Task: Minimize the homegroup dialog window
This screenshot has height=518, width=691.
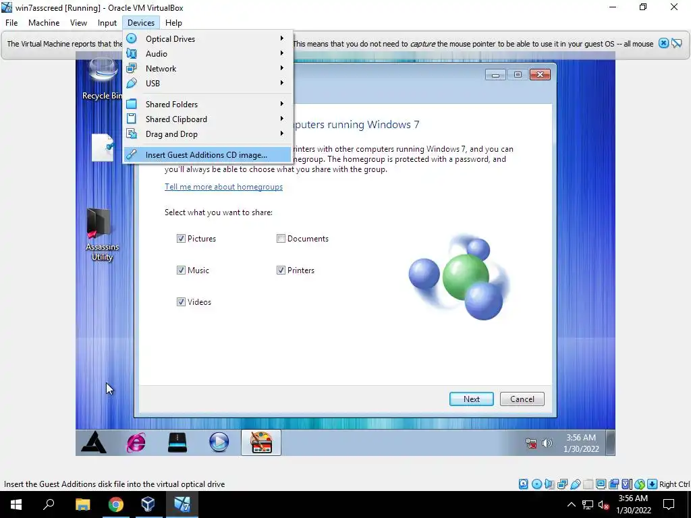Action: coord(495,75)
